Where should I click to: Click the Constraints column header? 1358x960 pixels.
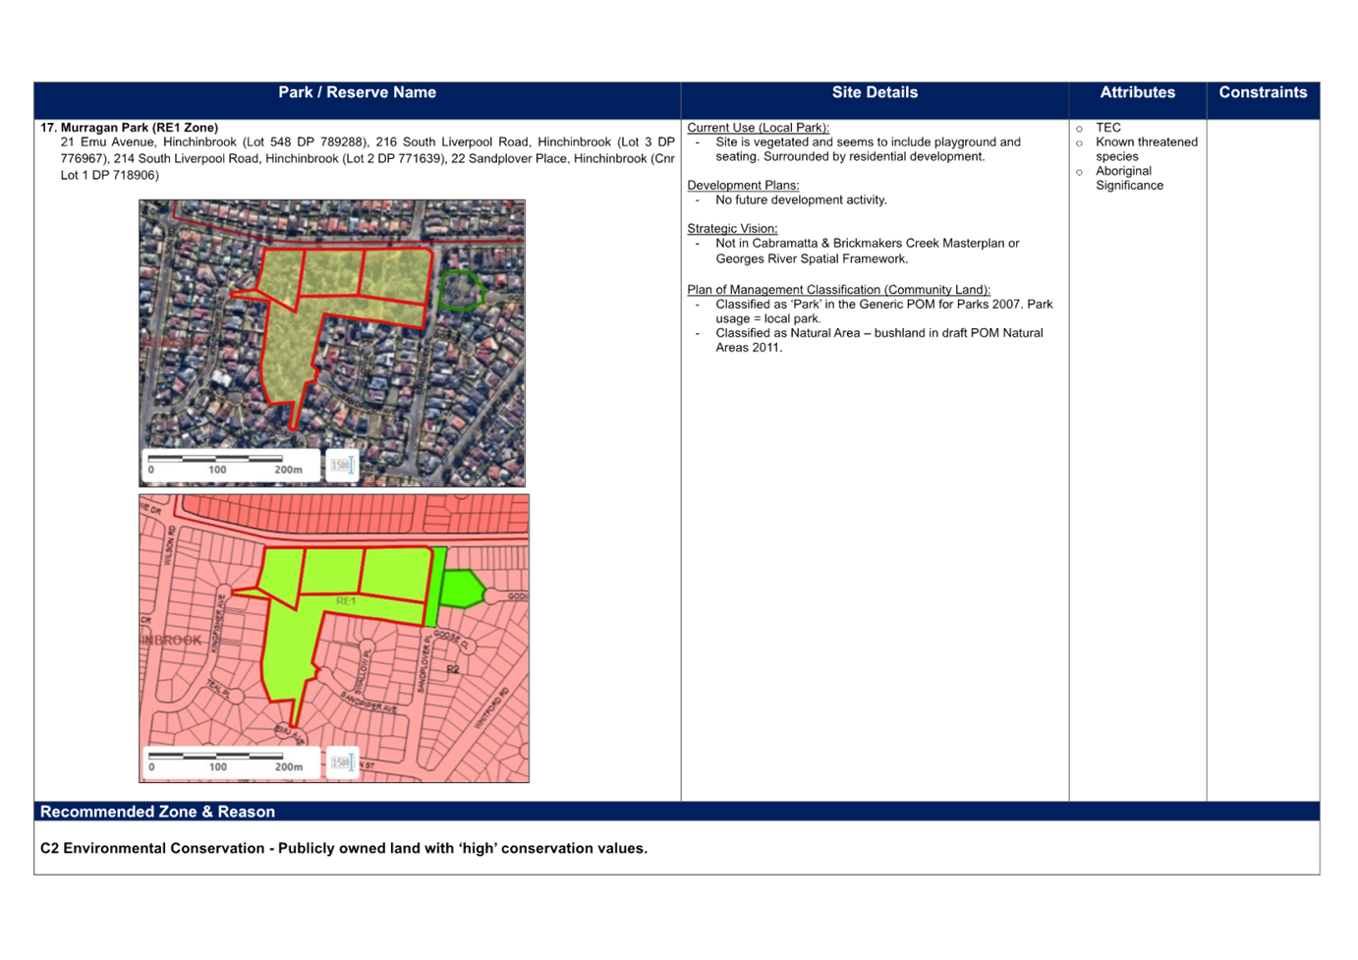[x=1263, y=92]
